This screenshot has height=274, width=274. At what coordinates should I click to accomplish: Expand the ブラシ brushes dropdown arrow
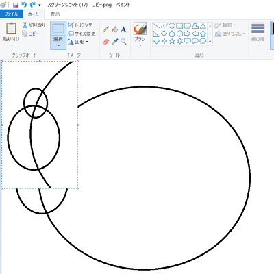click(x=140, y=45)
